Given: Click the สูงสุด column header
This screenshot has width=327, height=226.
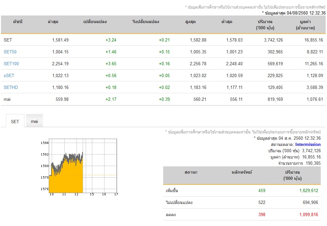Looking at the screenshot, I should pyautogui.click(x=191, y=22).
